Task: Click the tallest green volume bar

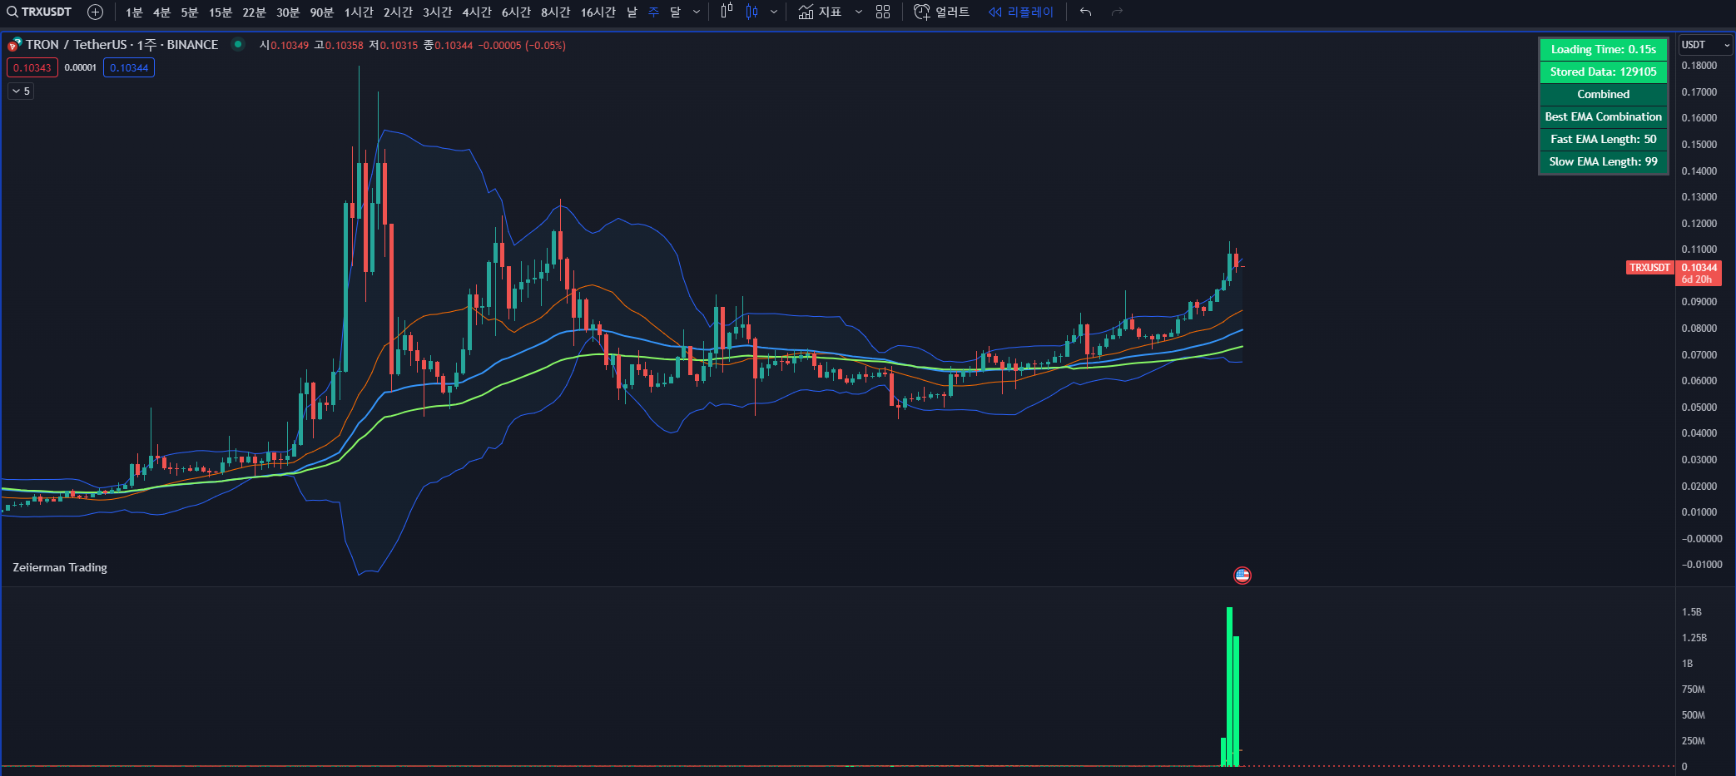Action: click(x=1229, y=686)
